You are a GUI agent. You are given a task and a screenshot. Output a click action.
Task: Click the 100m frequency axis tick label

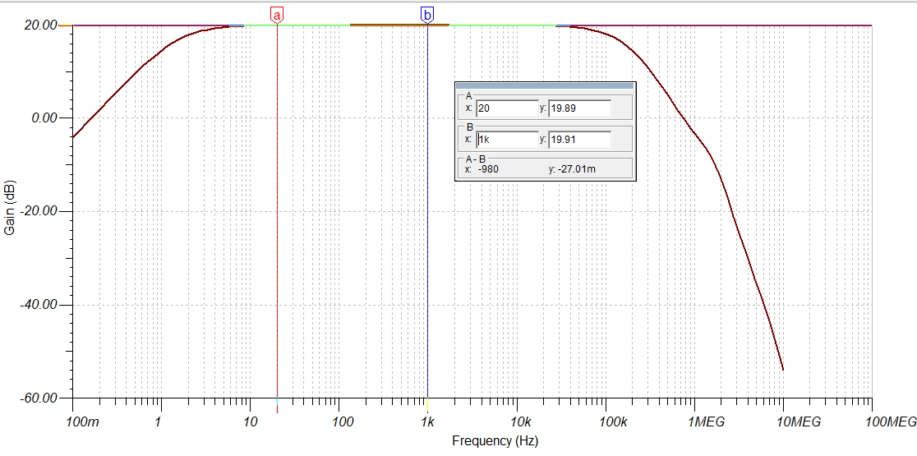[x=84, y=422]
